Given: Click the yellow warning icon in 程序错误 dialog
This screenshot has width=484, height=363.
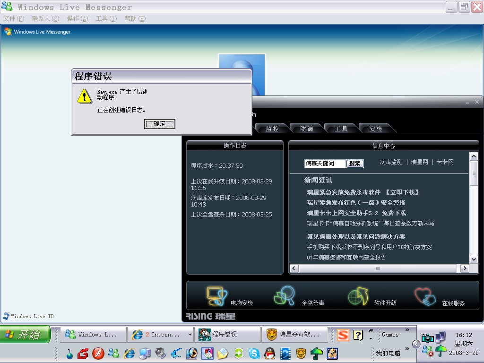Looking at the screenshot, I should click(x=84, y=96).
